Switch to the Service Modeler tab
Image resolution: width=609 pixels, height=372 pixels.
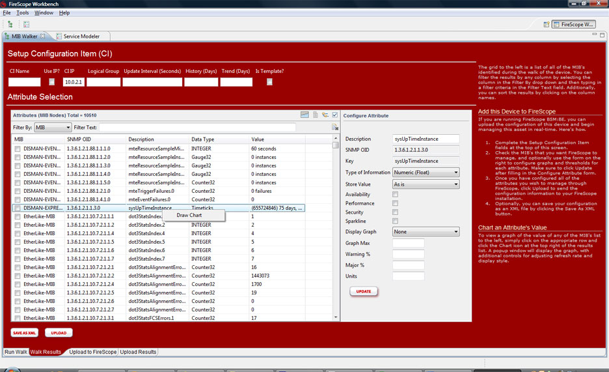click(x=81, y=36)
